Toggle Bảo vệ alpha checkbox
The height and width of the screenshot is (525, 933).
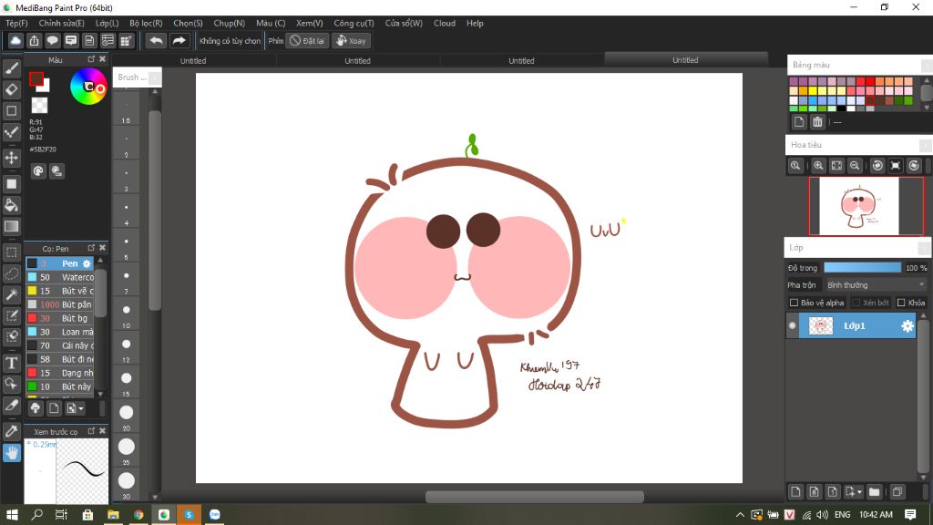tap(794, 303)
